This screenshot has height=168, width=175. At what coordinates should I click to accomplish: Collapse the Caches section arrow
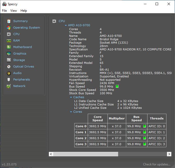point(71,97)
